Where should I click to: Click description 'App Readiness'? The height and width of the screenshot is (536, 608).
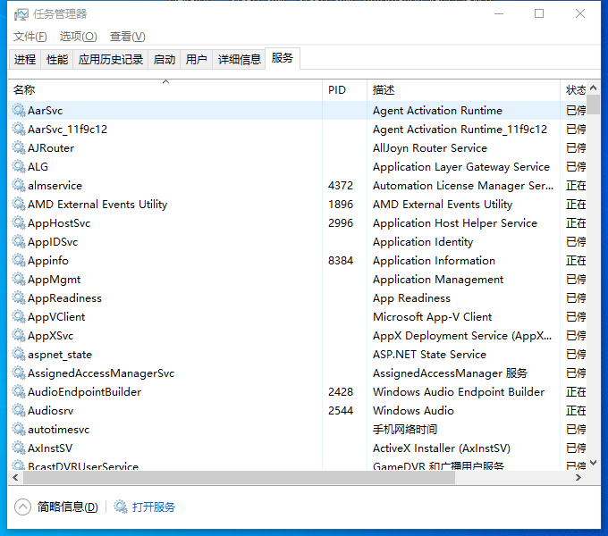coord(411,298)
